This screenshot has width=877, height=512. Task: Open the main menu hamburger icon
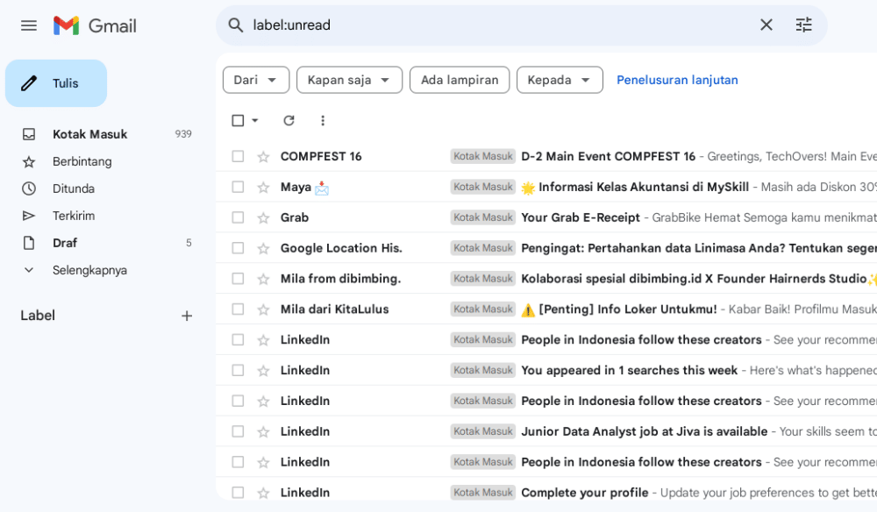pyautogui.click(x=29, y=25)
